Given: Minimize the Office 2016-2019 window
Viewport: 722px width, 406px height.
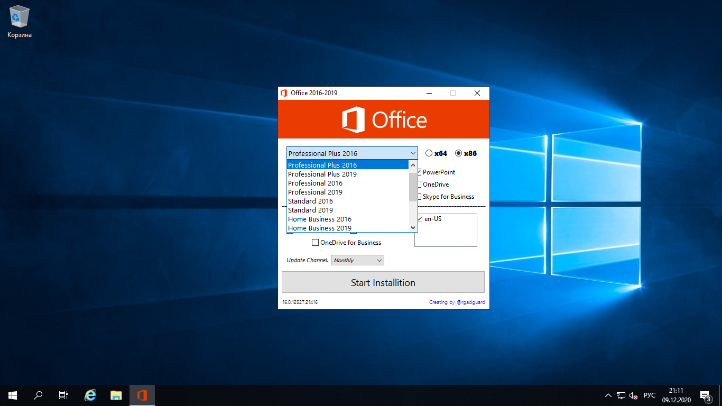Looking at the screenshot, I should 430,93.
